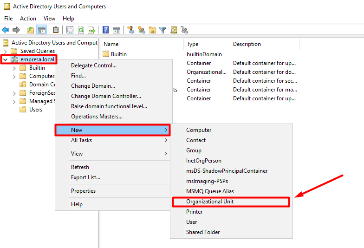Click the Add to group toolbar icon

coord(184,30)
